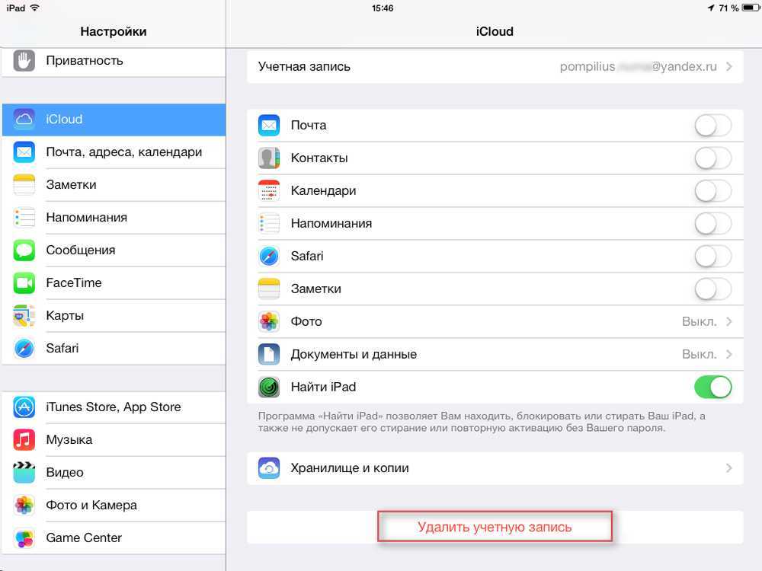Select Notes (Заметки) in settings sidebar
The width and height of the screenshot is (762, 571).
click(x=114, y=185)
